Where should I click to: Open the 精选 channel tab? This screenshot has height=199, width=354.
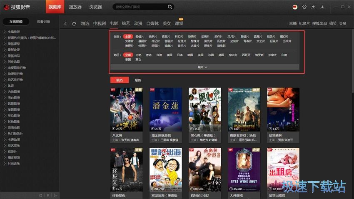pyautogui.click(x=85, y=23)
